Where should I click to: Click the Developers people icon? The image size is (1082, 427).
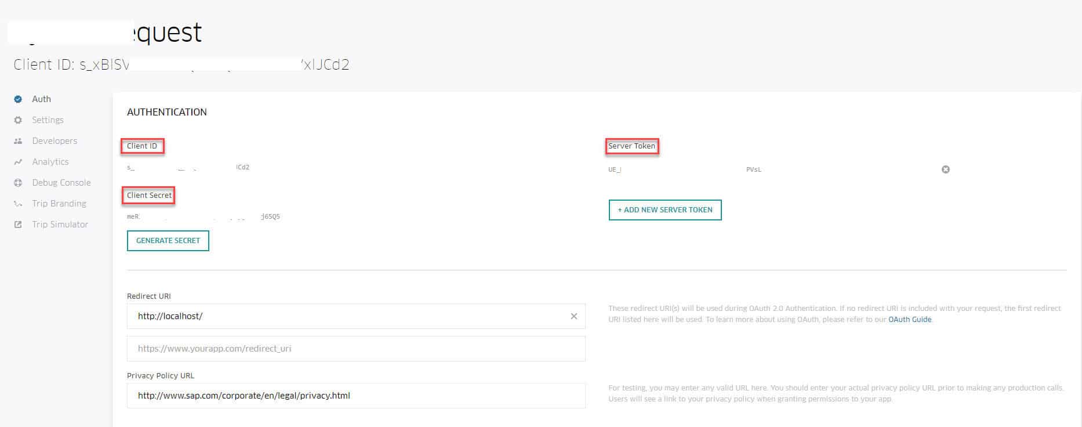18,141
